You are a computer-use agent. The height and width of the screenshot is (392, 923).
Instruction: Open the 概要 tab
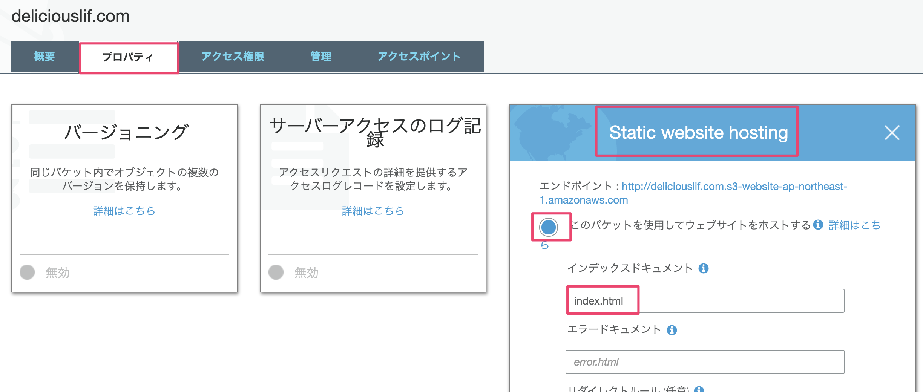click(x=44, y=57)
